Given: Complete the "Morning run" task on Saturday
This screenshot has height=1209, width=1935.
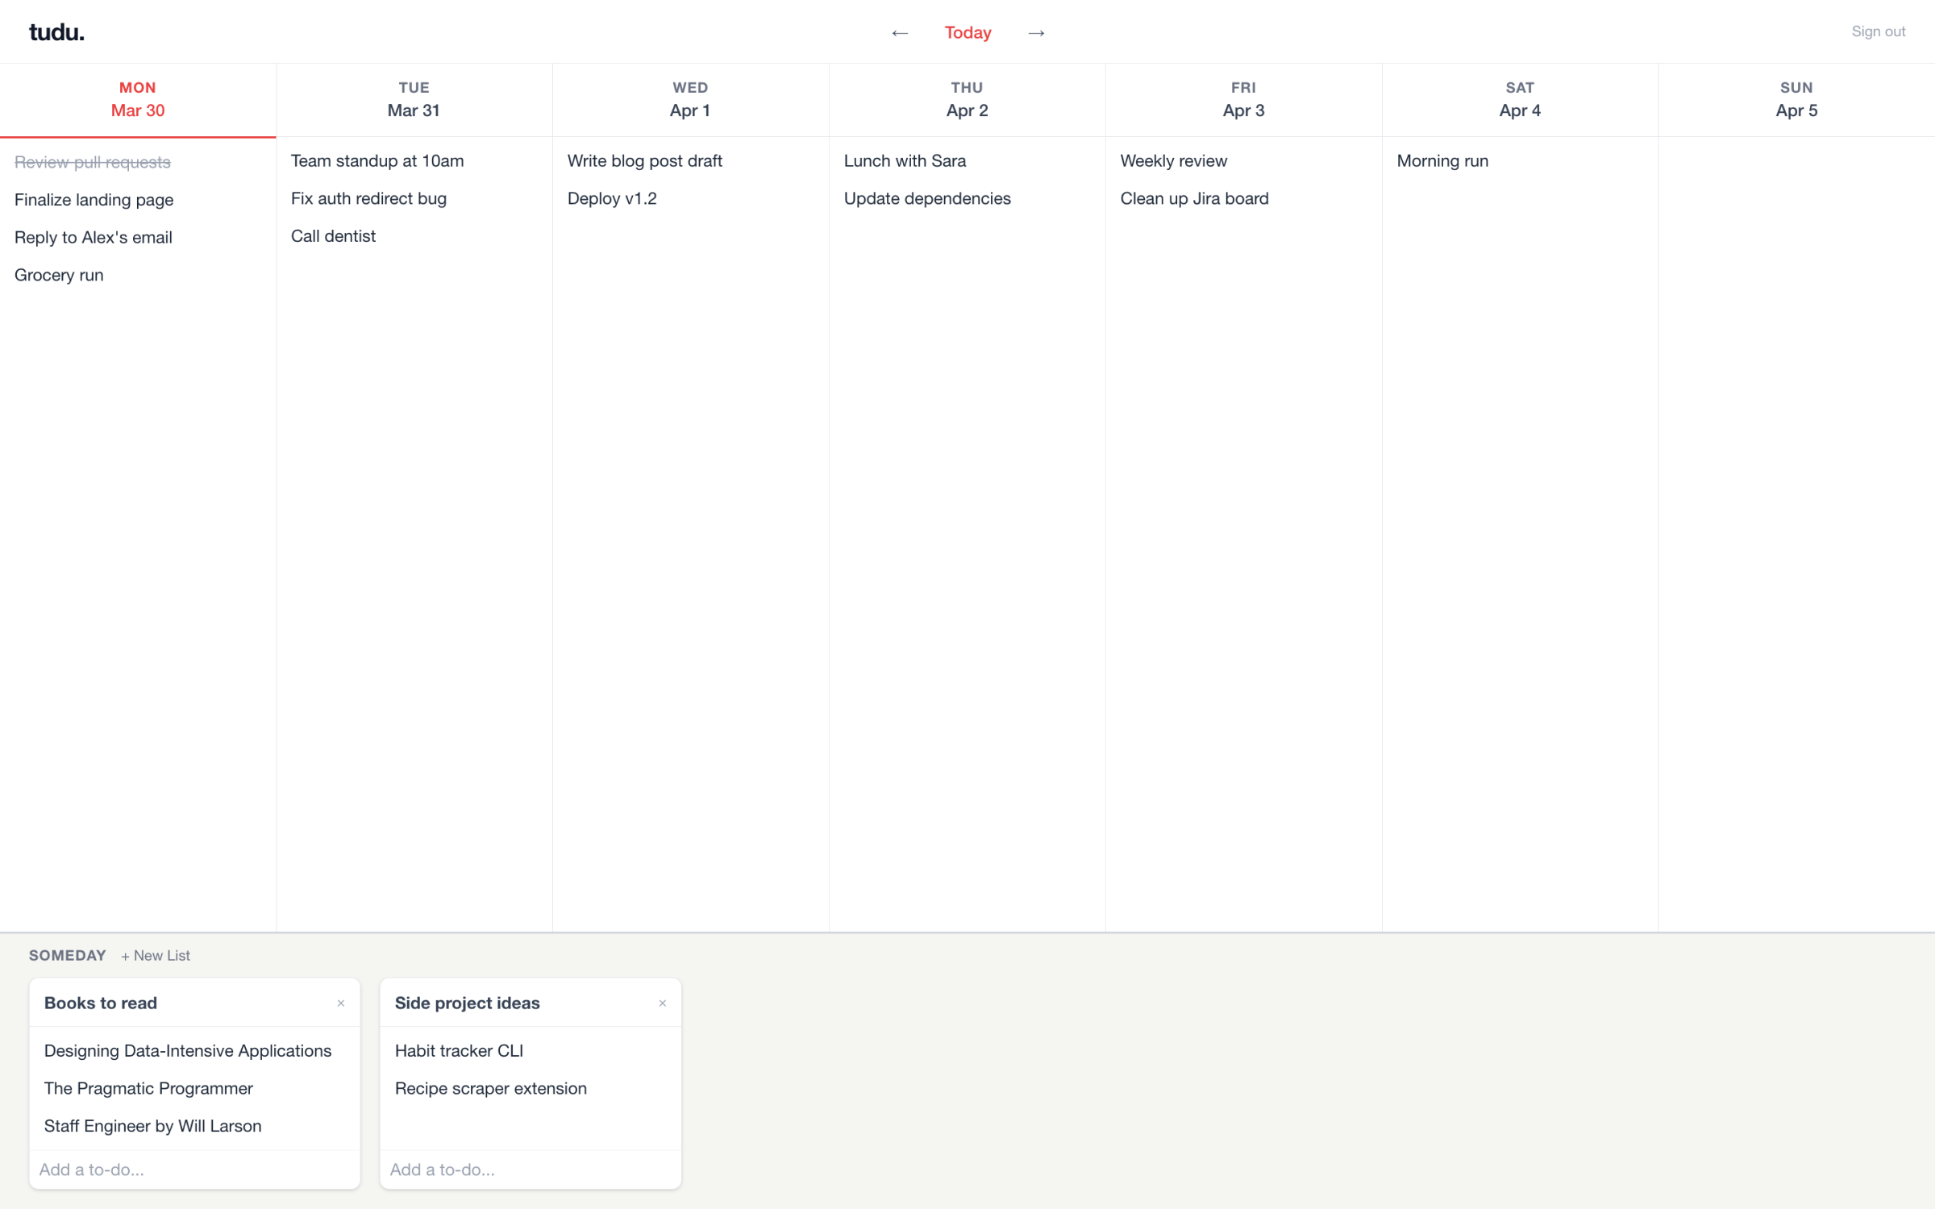Looking at the screenshot, I should (x=1442, y=160).
